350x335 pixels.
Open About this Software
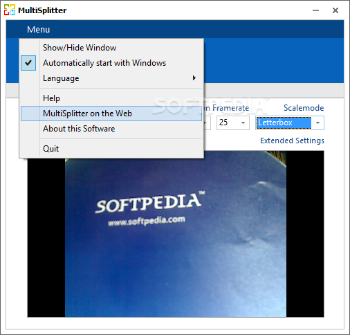(111, 129)
